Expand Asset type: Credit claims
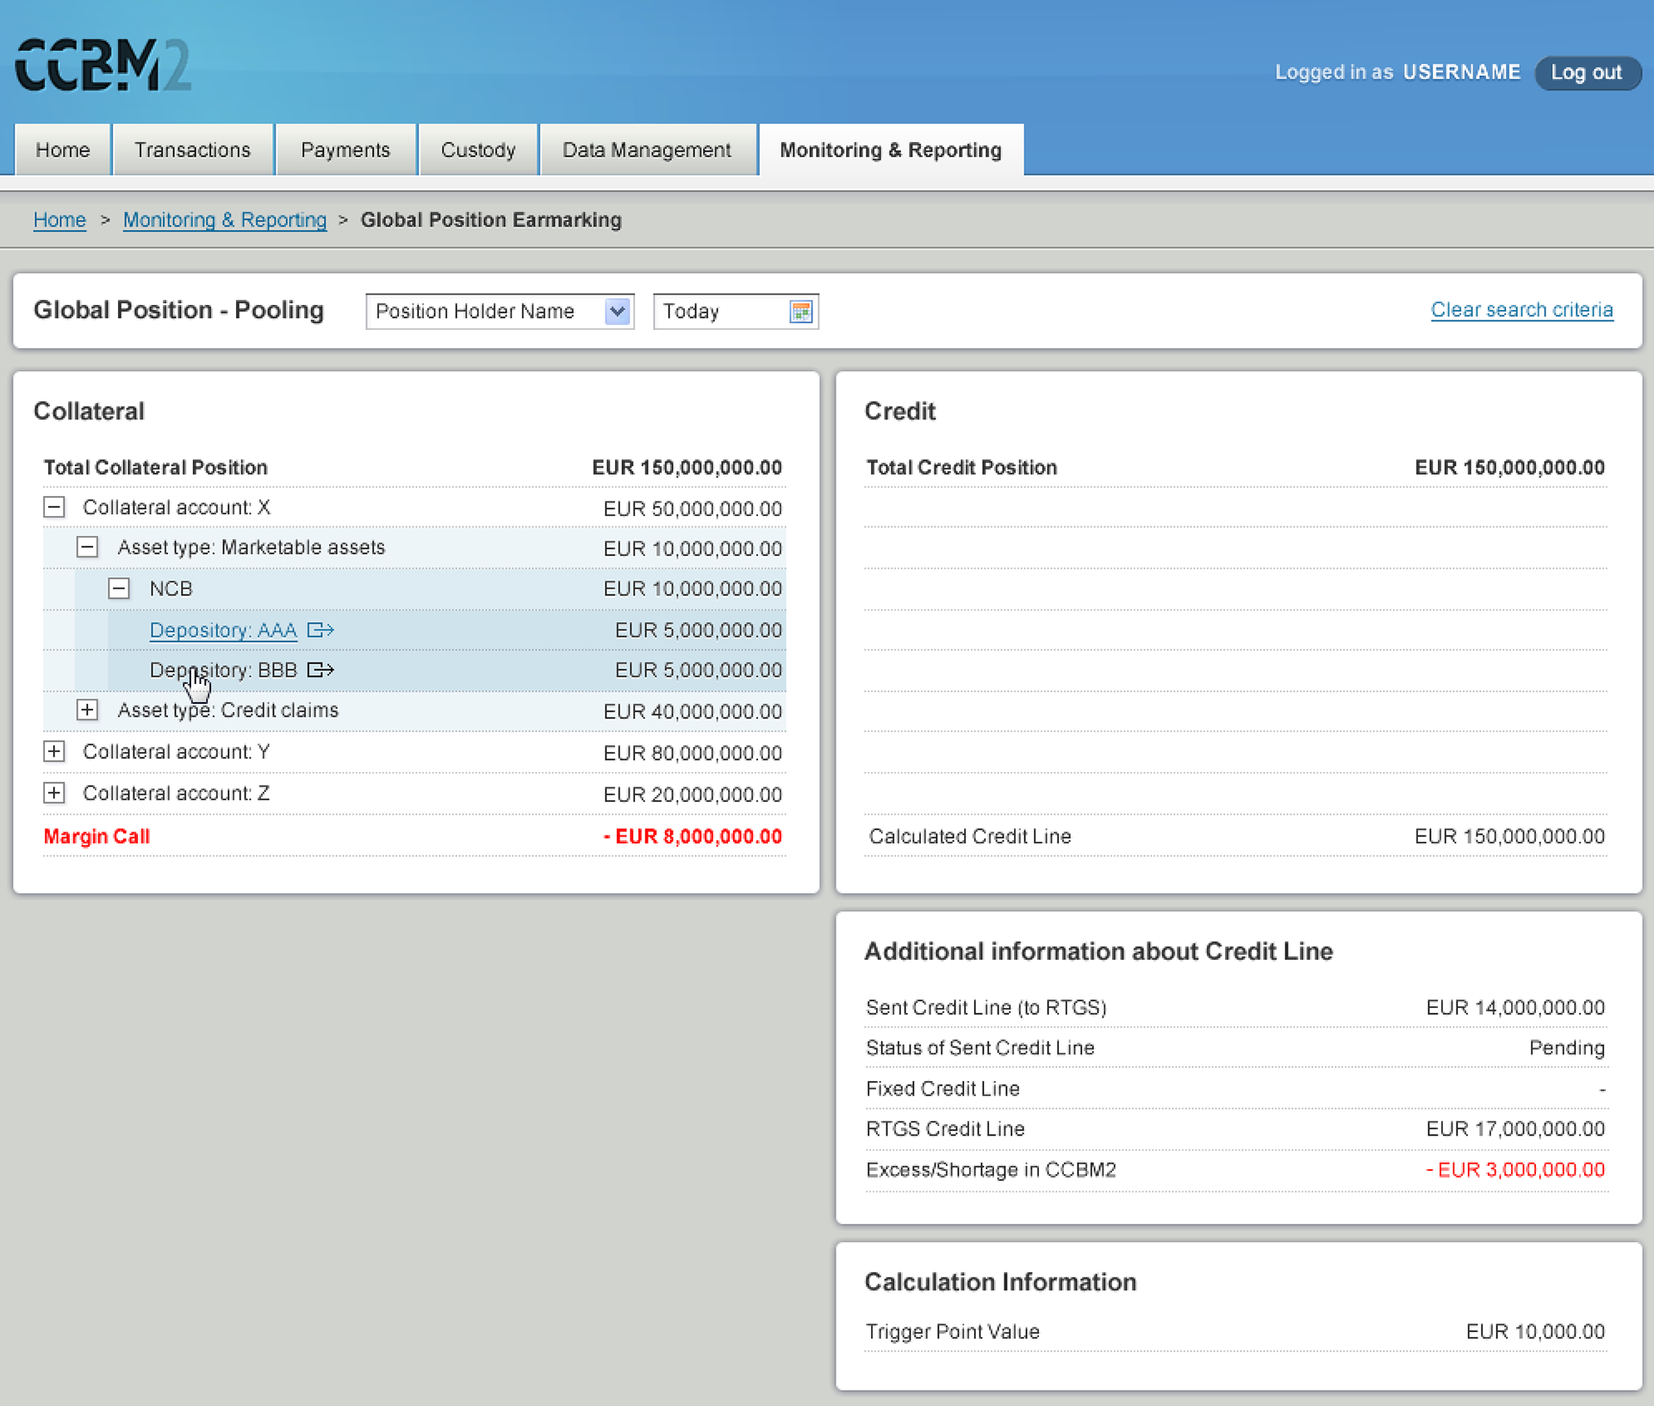Screen dimensions: 1654x1406 pos(87,710)
